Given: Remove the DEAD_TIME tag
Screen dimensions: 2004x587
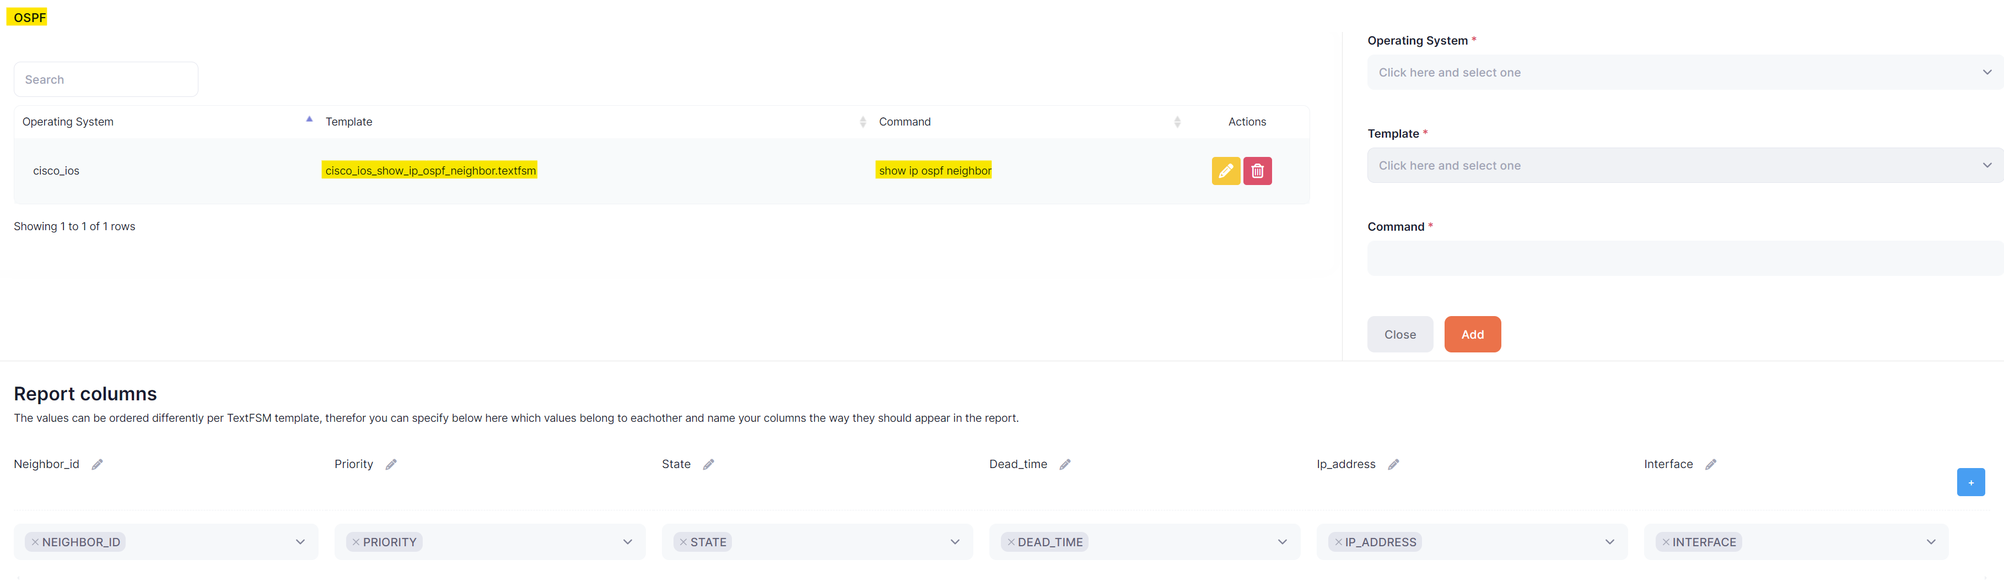Looking at the screenshot, I should coord(1011,542).
